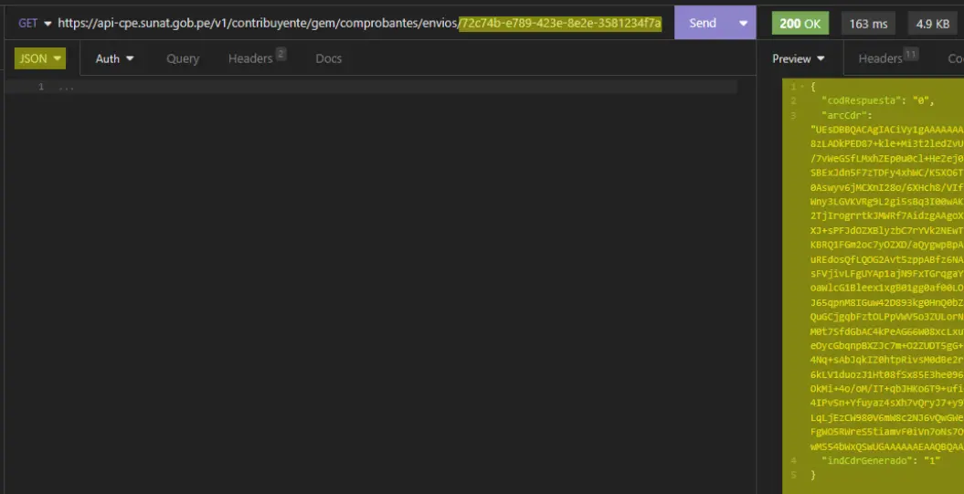964x494 pixels.
Task: Switch to the Query tab
Action: tap(183, 58)
